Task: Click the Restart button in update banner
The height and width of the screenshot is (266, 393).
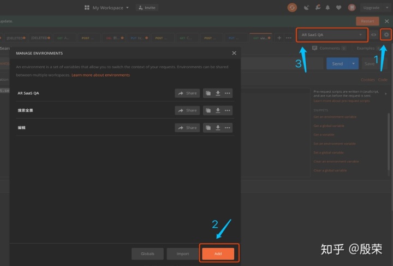Action: click(x=367, y=21)
